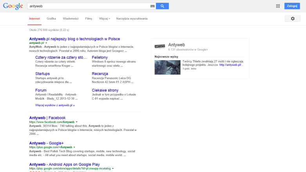Viewport: 306px width, 172px height.
Task: Click the Google logo
Action: (x=14, y=6)
